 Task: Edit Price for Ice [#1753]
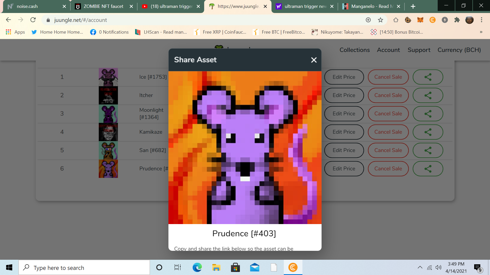pyautogui.click(x=344, y=77)
